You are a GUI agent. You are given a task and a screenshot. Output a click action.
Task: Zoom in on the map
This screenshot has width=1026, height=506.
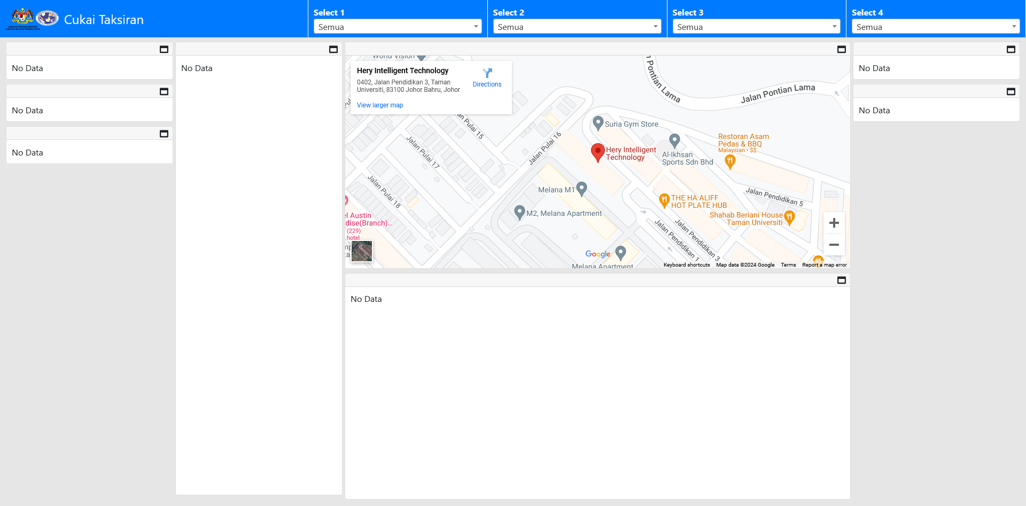tap(834, 223)
